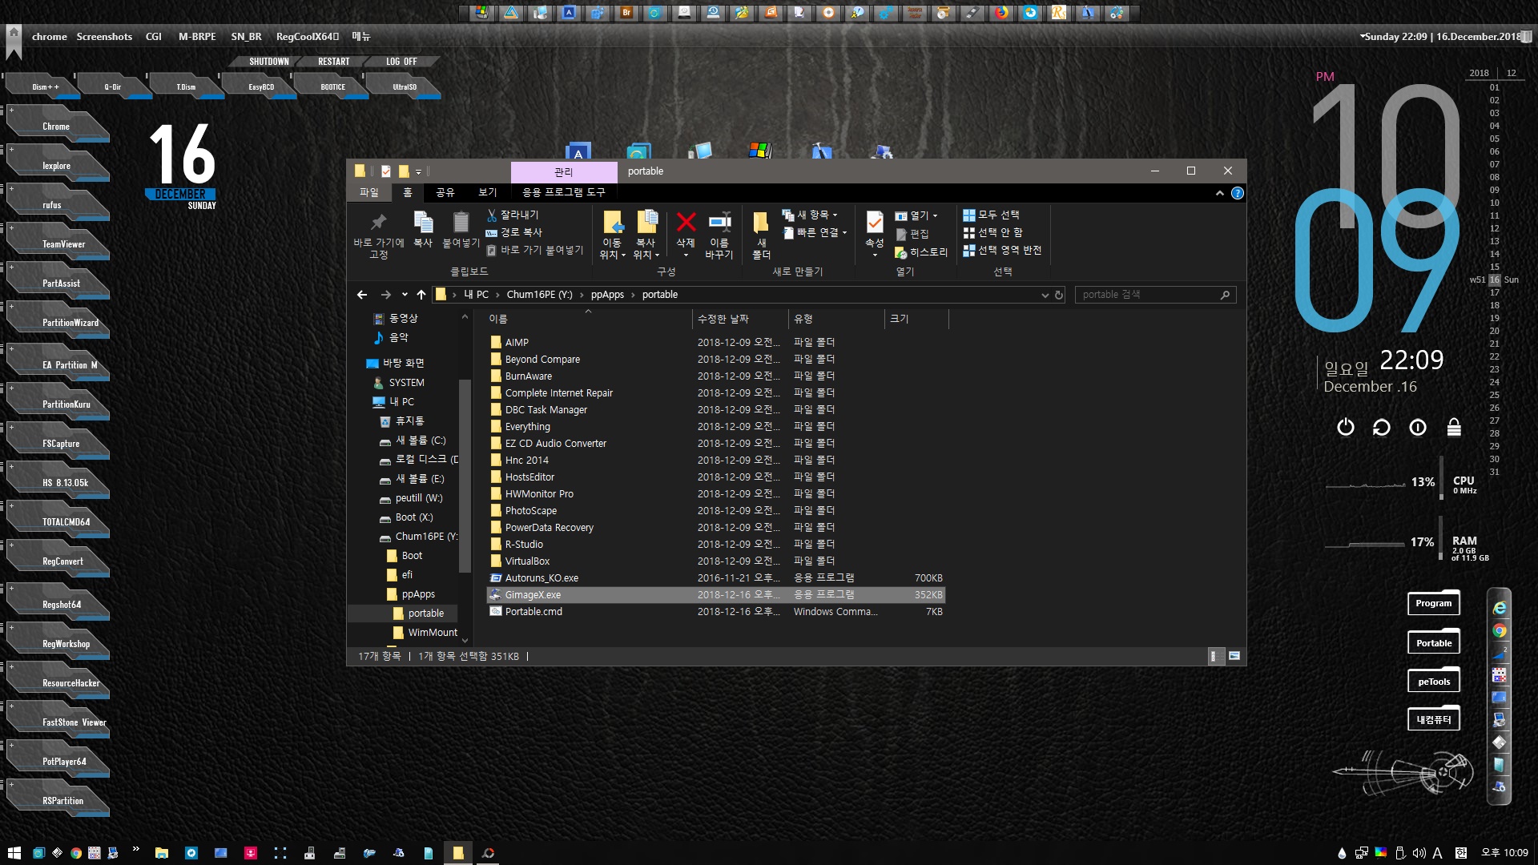Screen dimensions: 1538x865
Task: Select the Autoruns_KO.exe file
Action: 716,578
